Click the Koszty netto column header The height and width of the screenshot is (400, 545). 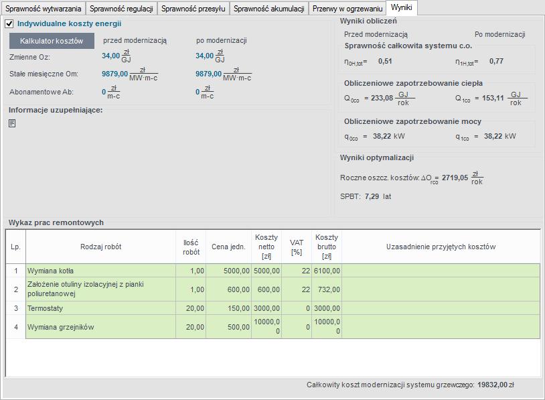click(266, 247)
